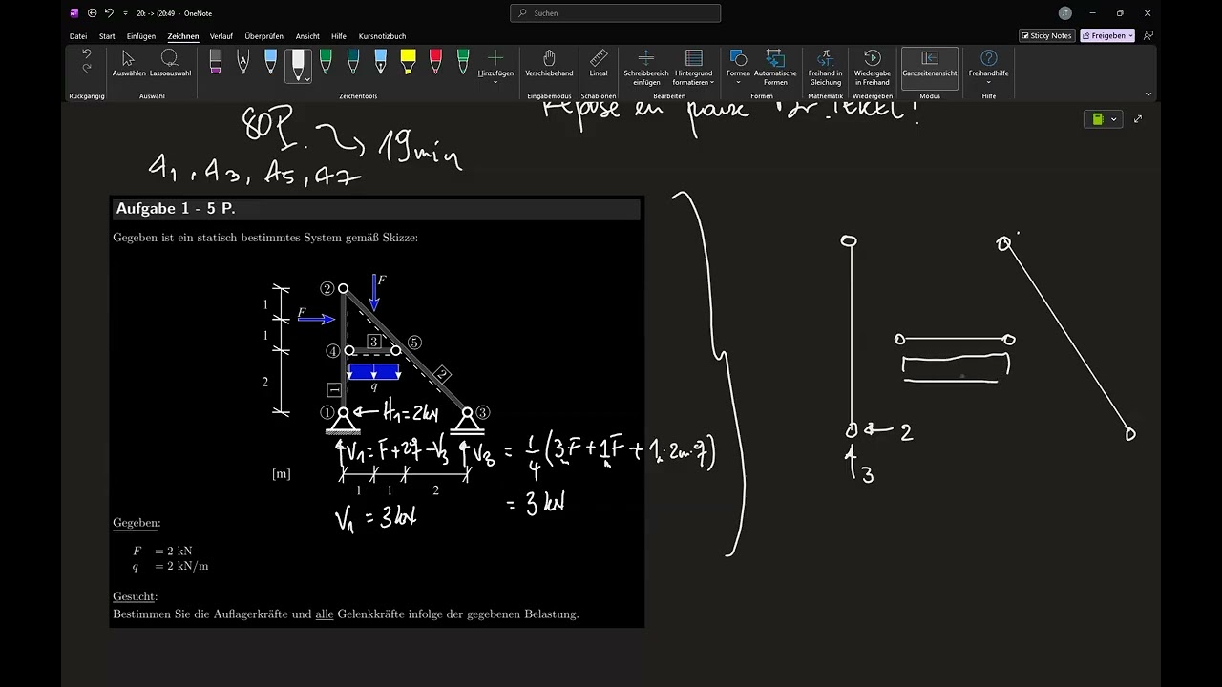Image resolution: width=1222 pixels, height=687 pixels.
Task: Click the Redo arrow in Rückgängig group
Action: pos(87,69)
